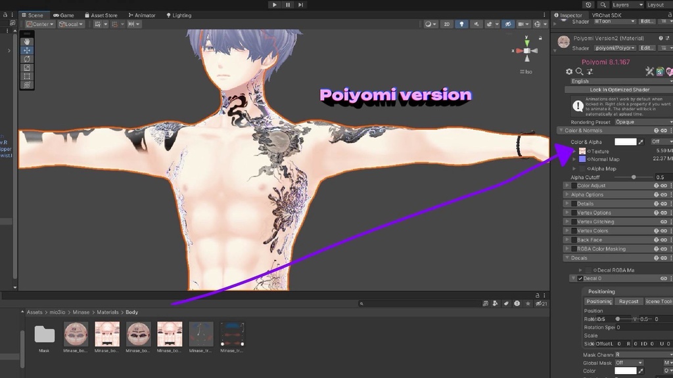Select the Move tool in scene toolbar
673x378 pixels.
[26, 50]
